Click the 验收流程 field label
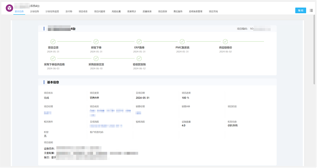Screen dimensions: 317x168 point(140,122)
